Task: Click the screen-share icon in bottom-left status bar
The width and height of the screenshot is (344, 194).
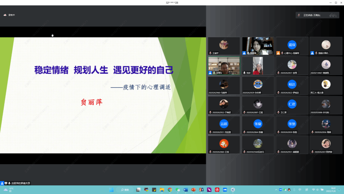Action: pyautogui.click(x=6, y=183)
